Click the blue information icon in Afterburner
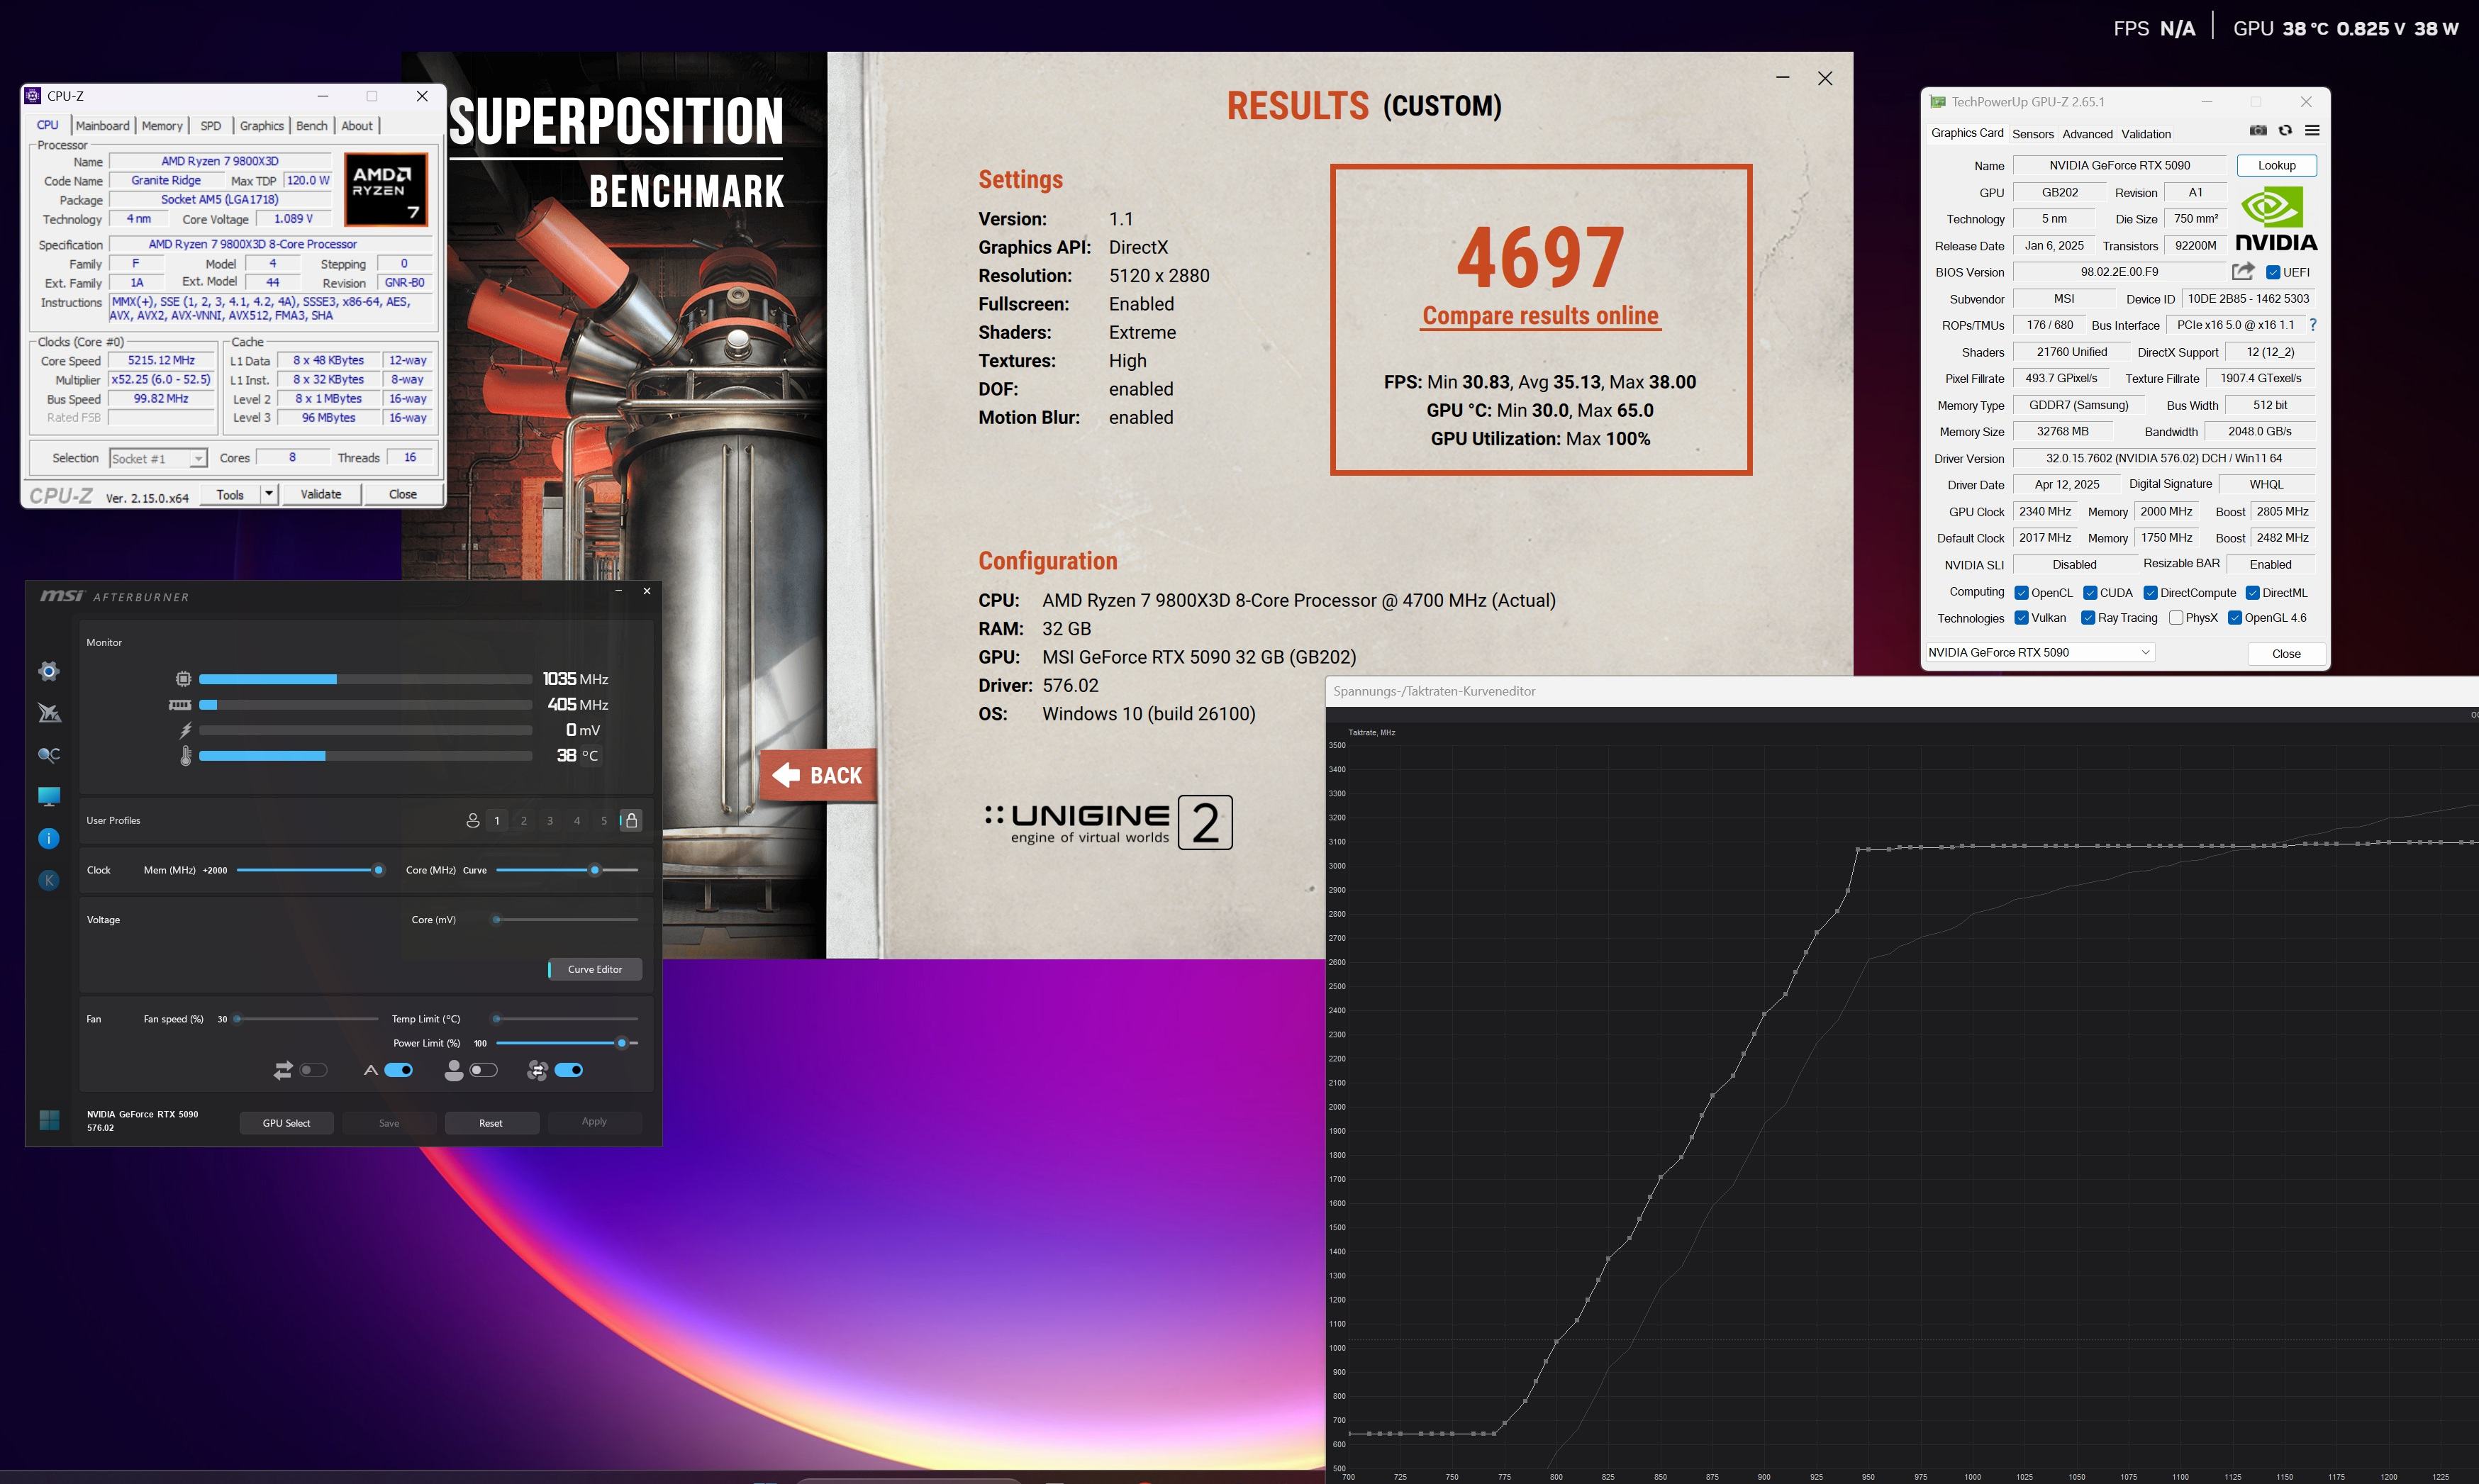This screenshot has width=2479, height=1484. point(48,838)
